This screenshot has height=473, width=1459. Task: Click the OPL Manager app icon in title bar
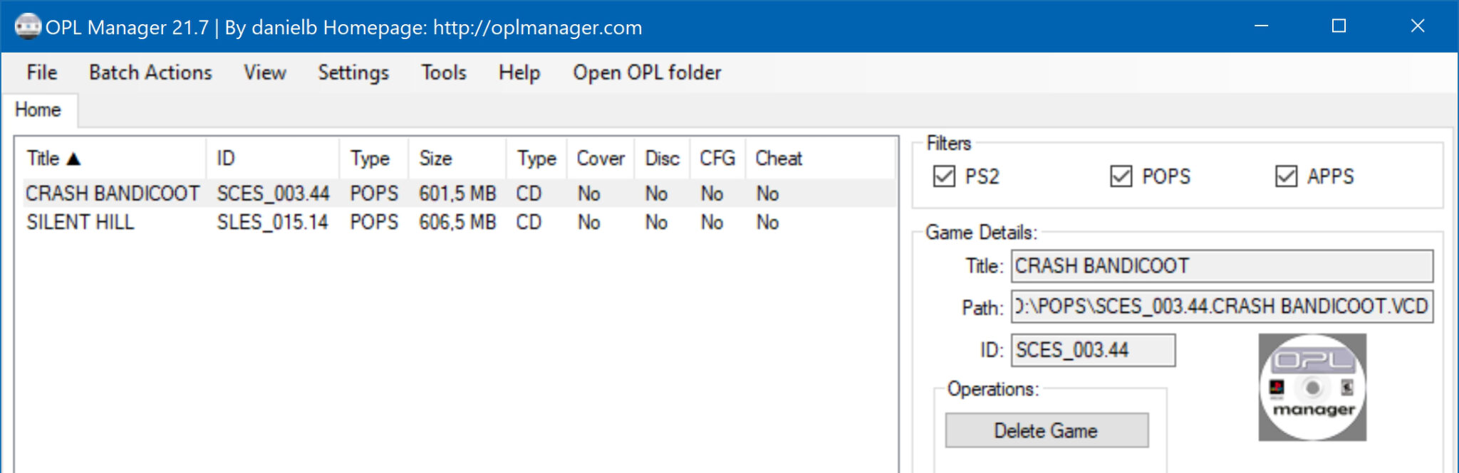(27, 27)
